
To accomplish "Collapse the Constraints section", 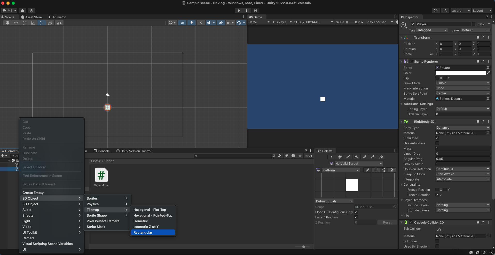I will click(402, 185).
